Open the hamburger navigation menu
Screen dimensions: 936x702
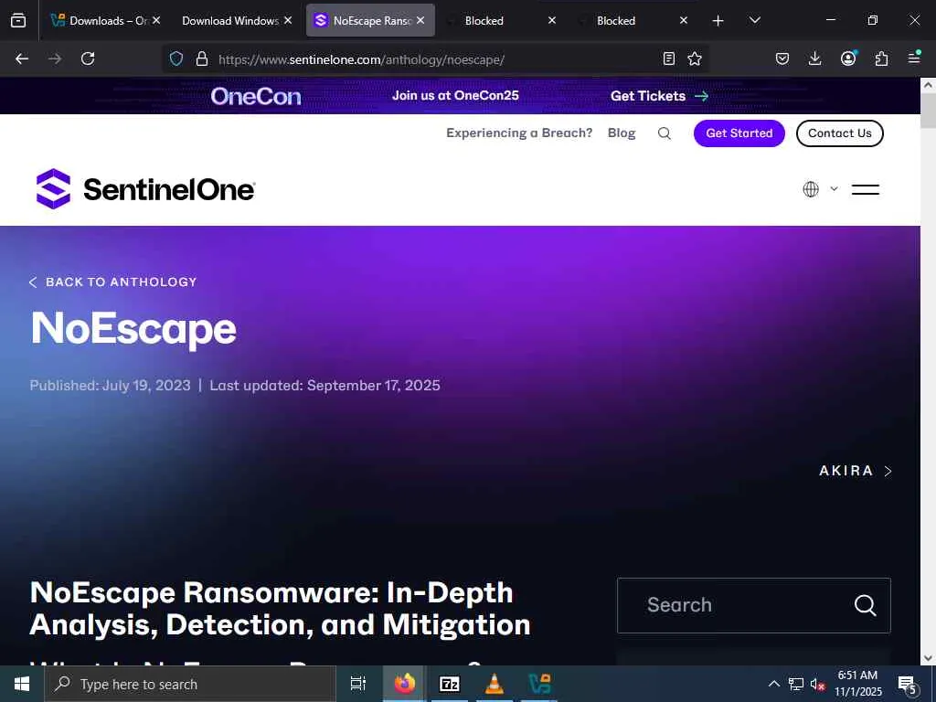click(x=865, y=189)
